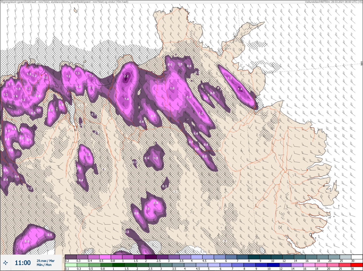Click the 2.2 precipitation maximum label
The height and width of the screenshot is (271, 363).
(x=126, y=76)
